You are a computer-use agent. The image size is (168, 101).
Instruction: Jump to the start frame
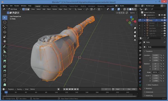click(64, 89)
